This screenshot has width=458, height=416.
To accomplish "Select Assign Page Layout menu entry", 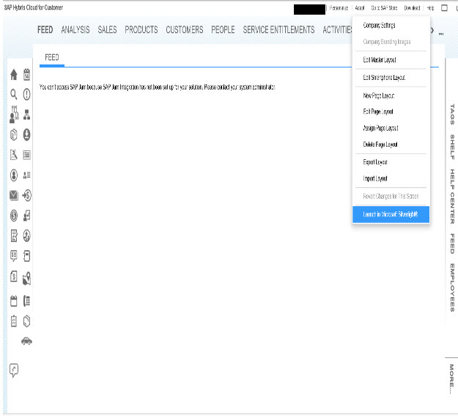I will pos(391,128).
